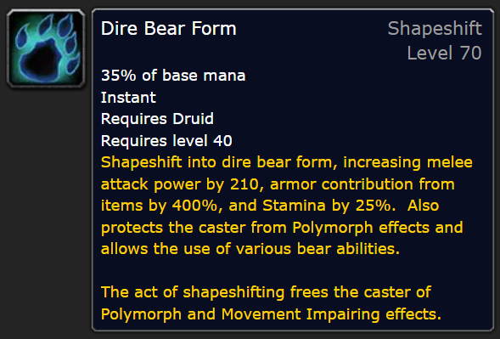Click the Instant cast time text
This screenshot has width=500, height=339.
pyautogui.click(x=128, y=98)
